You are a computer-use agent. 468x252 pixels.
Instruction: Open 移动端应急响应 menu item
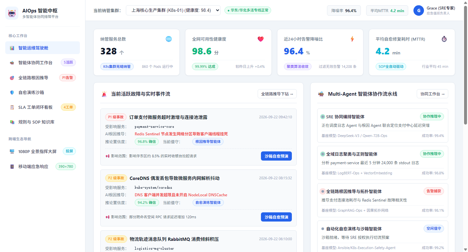point(42,166)
